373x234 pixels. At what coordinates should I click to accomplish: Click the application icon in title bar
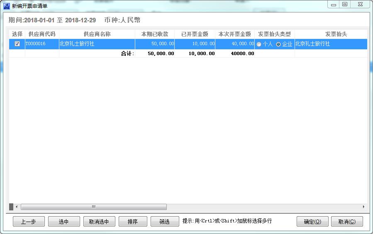(6, 5)
